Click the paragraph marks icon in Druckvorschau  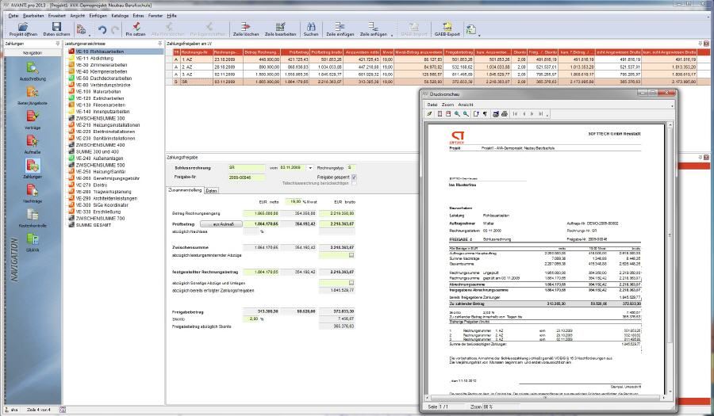(x=485, y=114)
